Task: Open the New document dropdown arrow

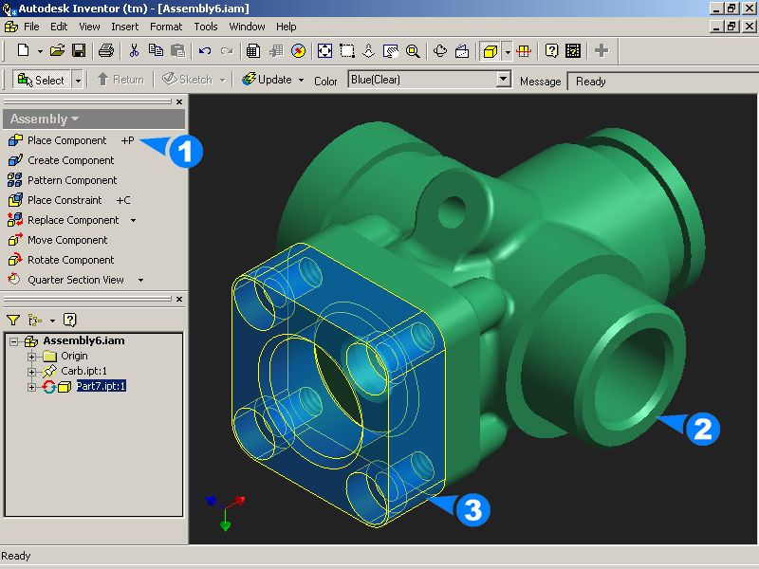Action: [x=40, y=51]
